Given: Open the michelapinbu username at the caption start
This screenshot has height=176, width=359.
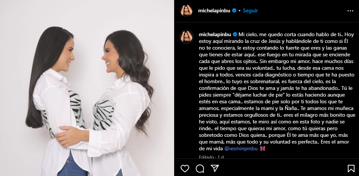Looking at the screenshot, I should [215, 35].
